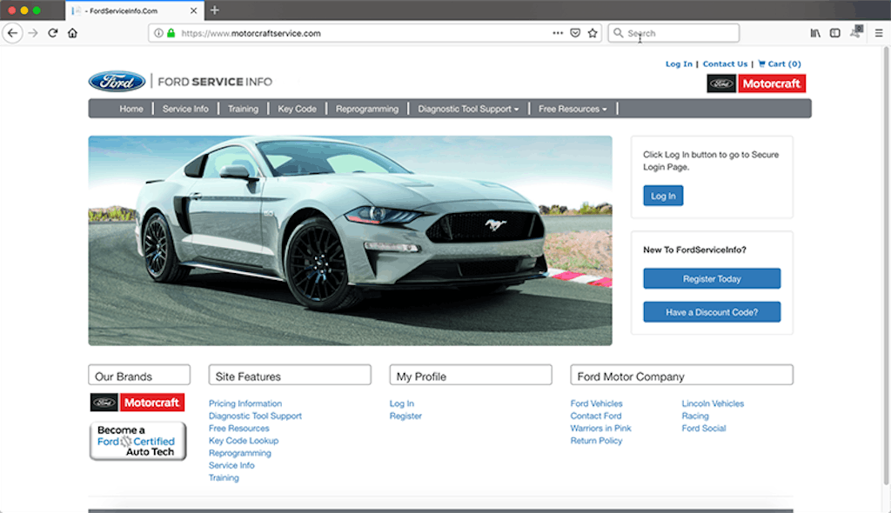The image size is (891, 513).
Task: Click the page vertical scrollbar
Action: (887, 266)
